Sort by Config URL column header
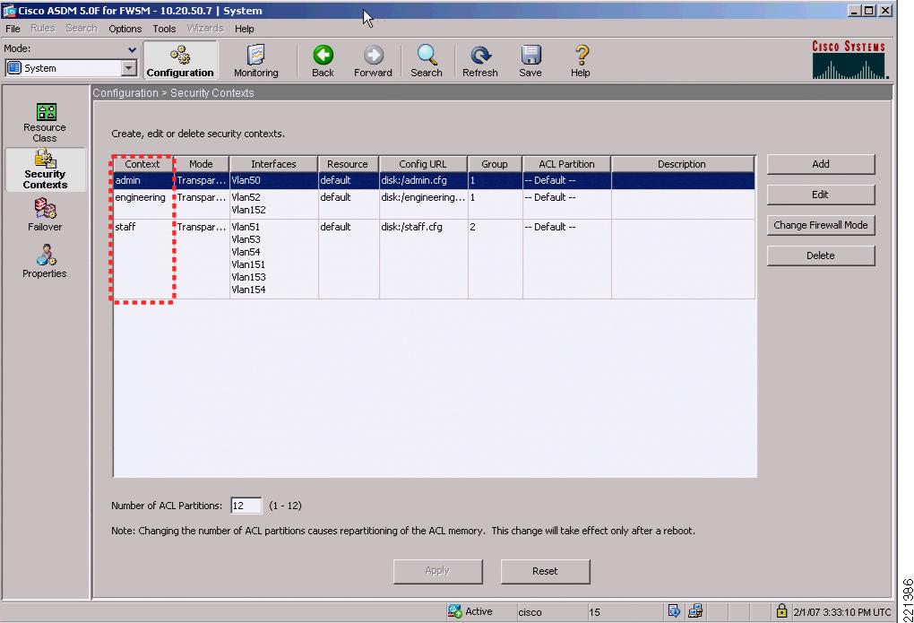Viewport: 914px width, 623px height. (423, 164)
